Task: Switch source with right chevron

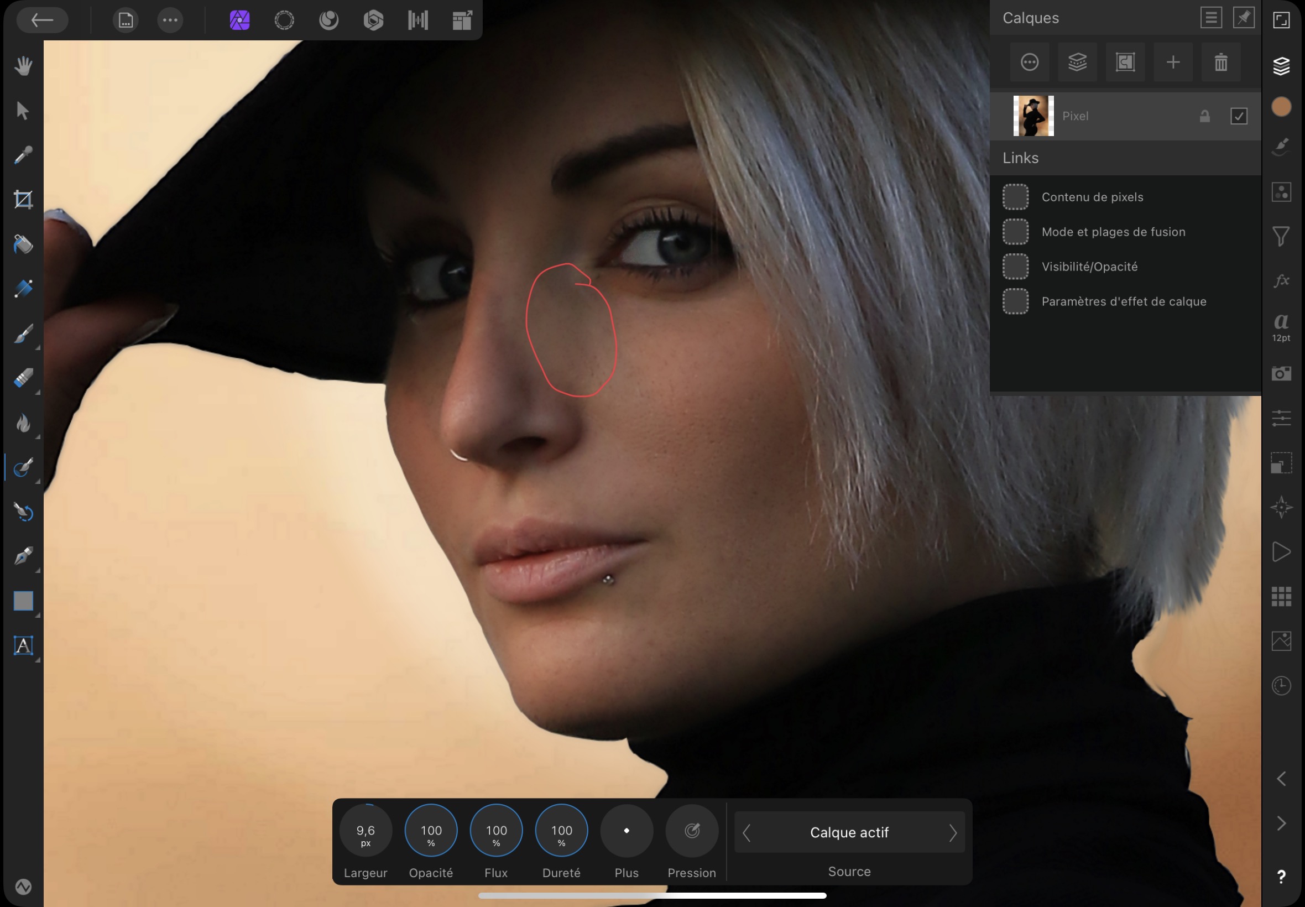Action: [x=953, y=833]
